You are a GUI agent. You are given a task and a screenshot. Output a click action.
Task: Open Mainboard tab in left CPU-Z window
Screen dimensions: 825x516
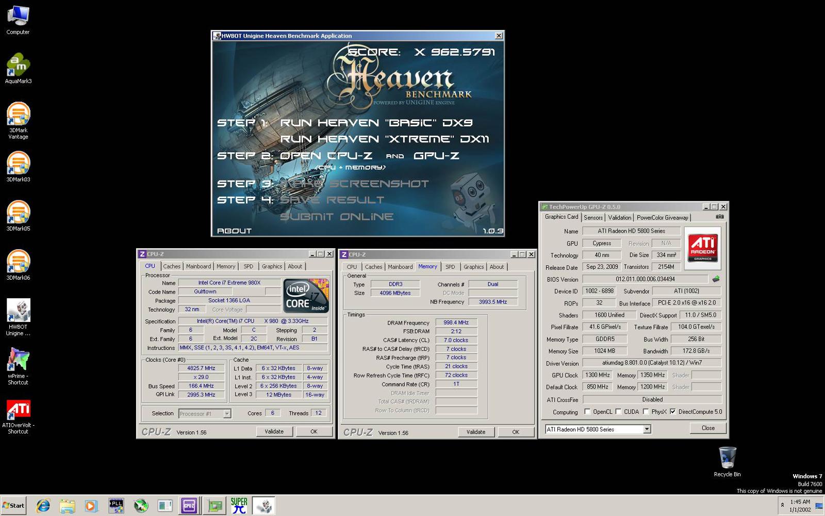199,267
